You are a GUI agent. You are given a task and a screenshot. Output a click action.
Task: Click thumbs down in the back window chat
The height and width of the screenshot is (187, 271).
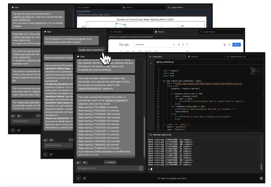click(19, 116)
